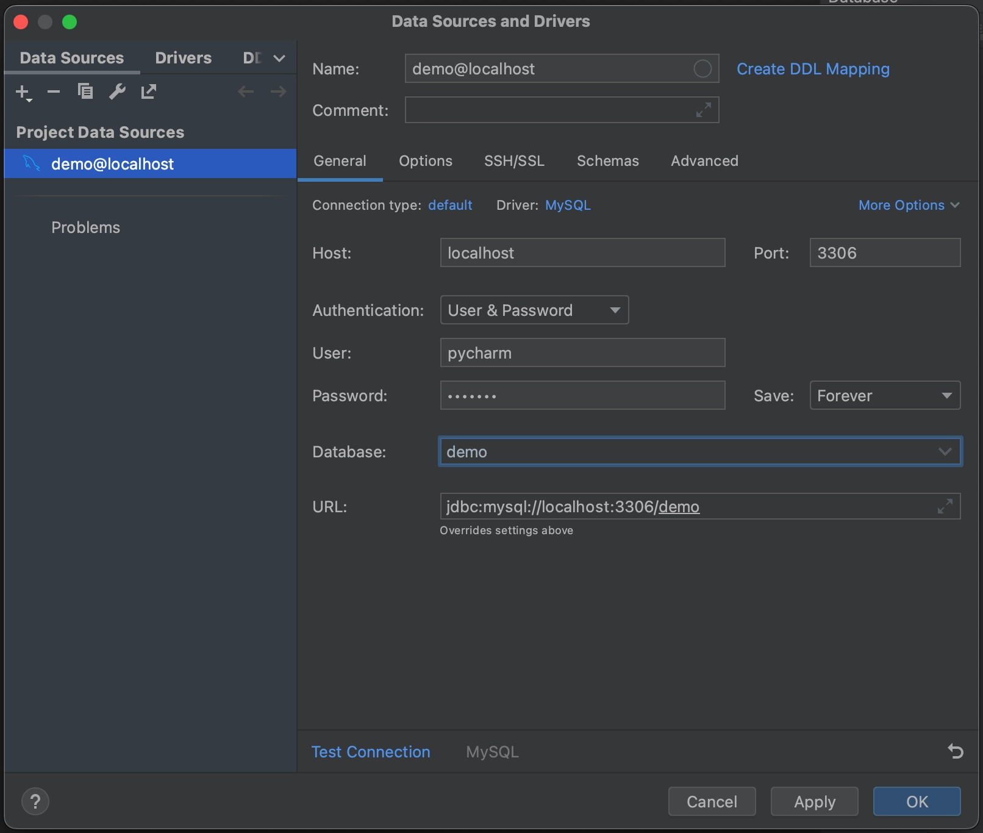The image size is (983, 833).
Task: Add a new data source with plus icon
Action: [23, 92]
